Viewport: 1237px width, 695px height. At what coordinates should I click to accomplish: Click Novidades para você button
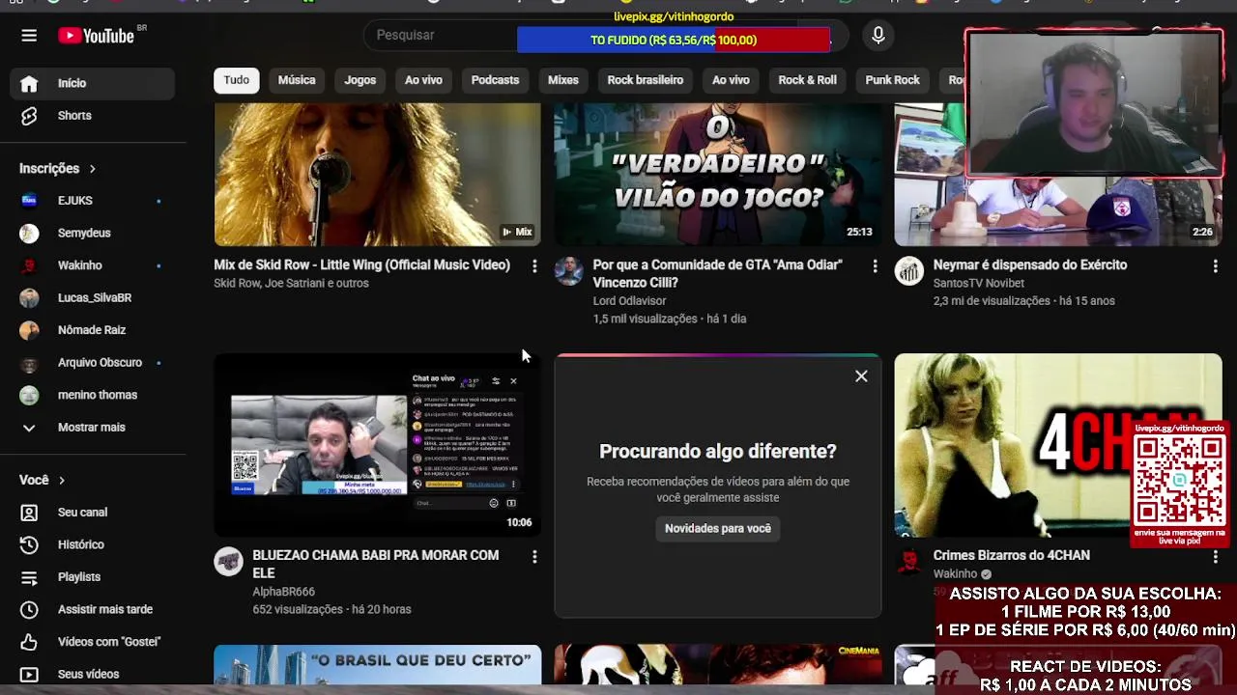[x=718, y=528]
